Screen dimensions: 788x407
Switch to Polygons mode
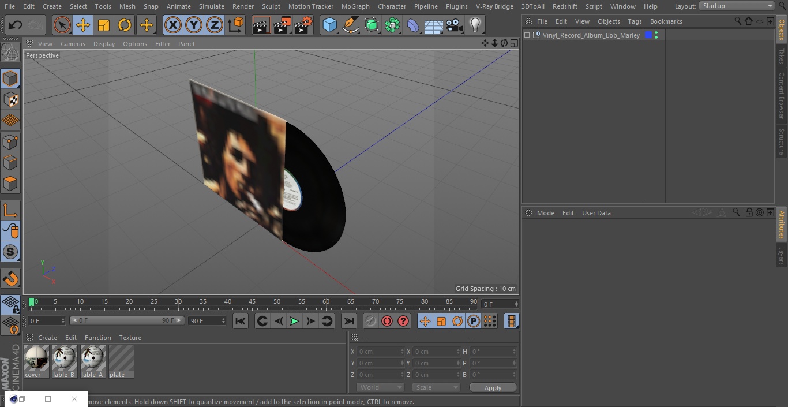(x=10, y=184)
